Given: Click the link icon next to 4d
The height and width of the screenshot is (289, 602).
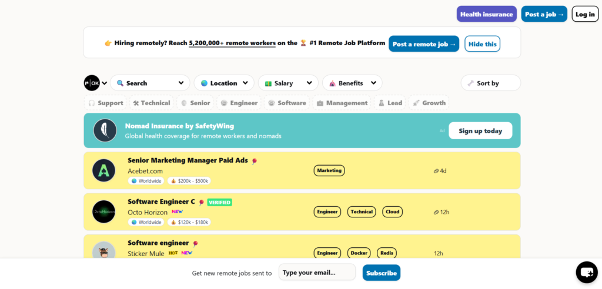Looking at the screenshot, I should pos(436,171).
